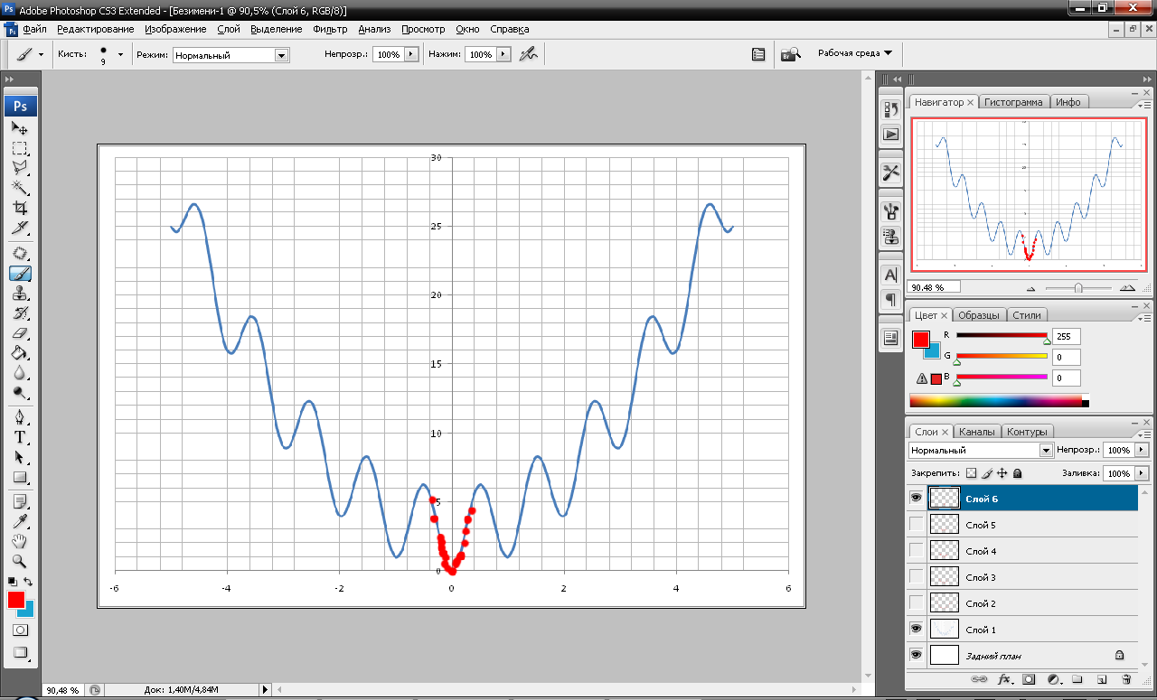Switch to the Каналы tab
This screenshot has height=700, width=1157.
976,432
